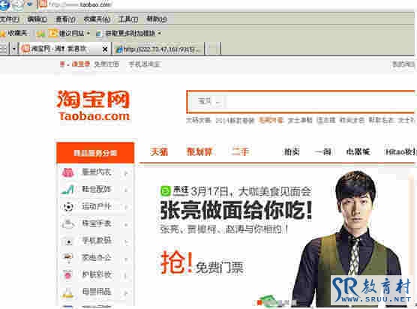Click the green high-heel shoe category icon
Image resolution: width=417 pixels, height=309 pixels.
[x=67, y=190]
